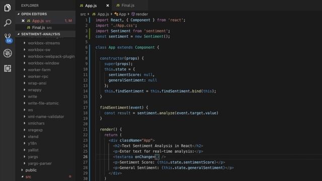Expand the write-file-atomic folder
Viewport: 322px width, 181px height.
[x=43, y=103]
